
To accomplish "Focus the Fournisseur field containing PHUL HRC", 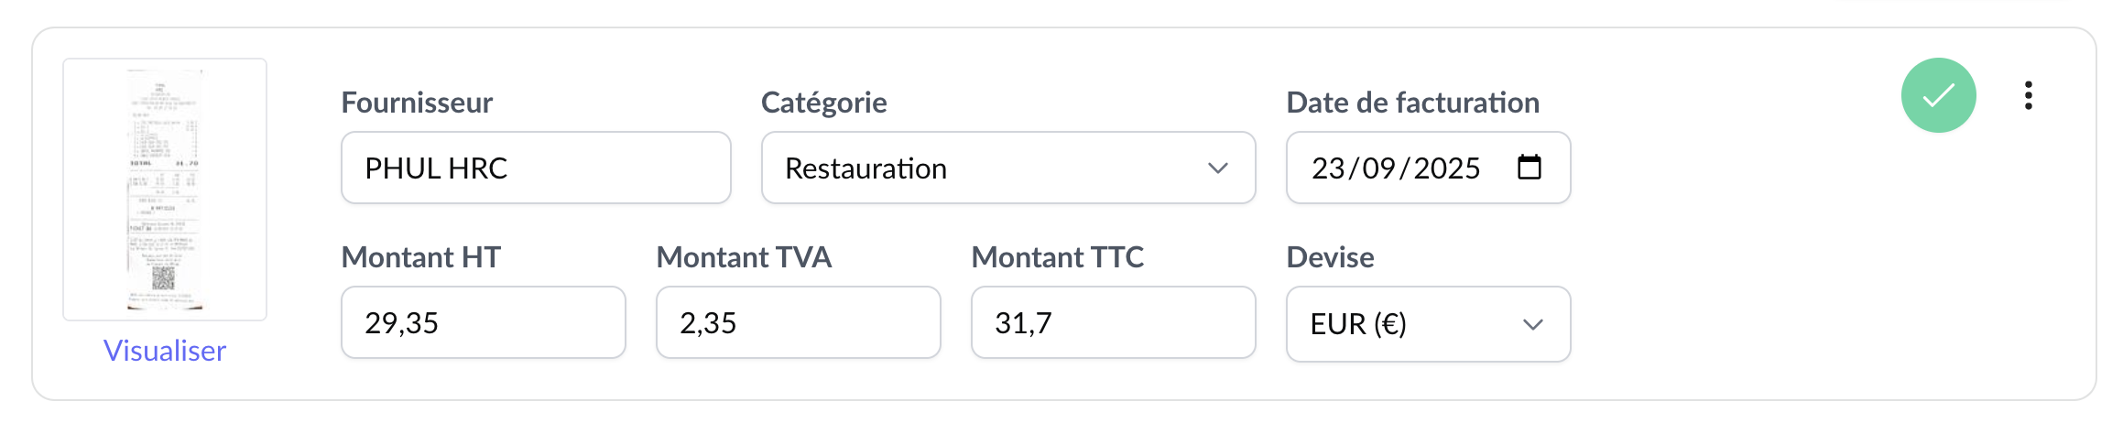I will 536,168.
